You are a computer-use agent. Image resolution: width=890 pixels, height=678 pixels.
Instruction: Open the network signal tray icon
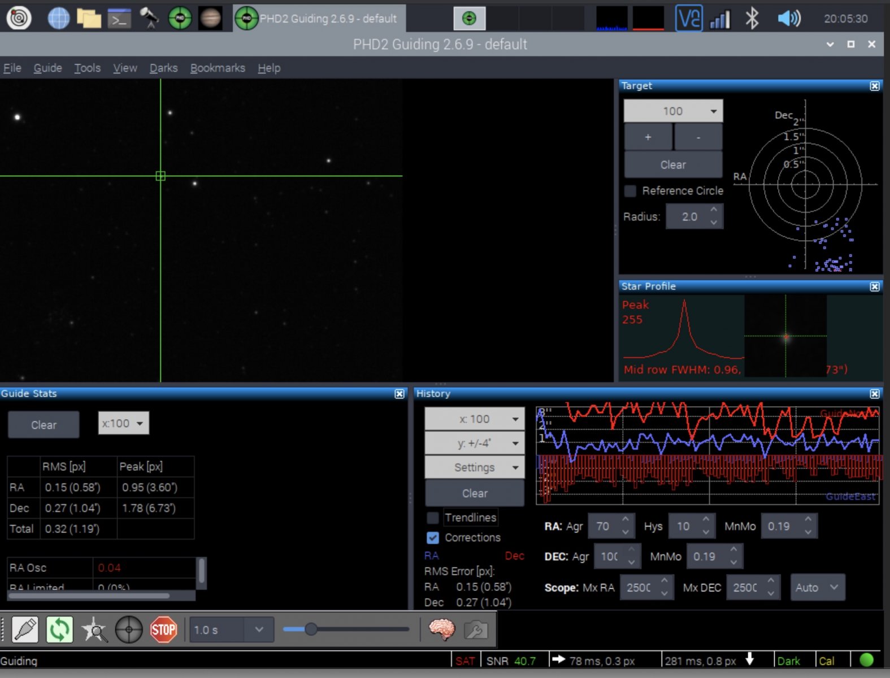coord(720,19)
